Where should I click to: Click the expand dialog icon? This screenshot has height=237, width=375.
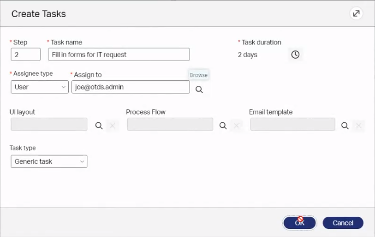click(356, 14)
